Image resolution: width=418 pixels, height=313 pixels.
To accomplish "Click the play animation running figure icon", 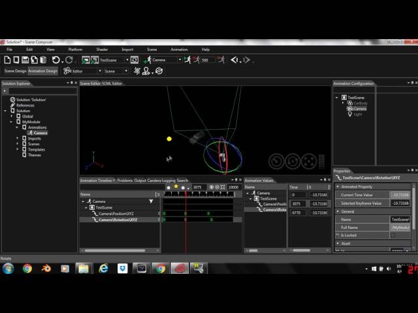I will (187, 60).
